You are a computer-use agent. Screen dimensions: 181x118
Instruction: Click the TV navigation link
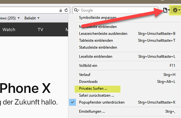pos(40,29)
